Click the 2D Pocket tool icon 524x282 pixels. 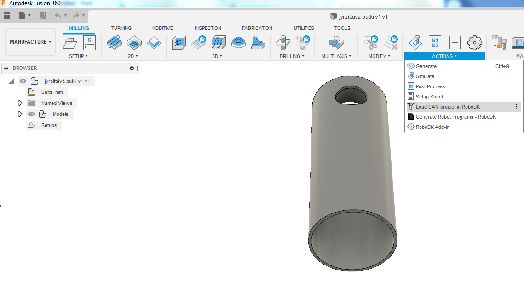(x=134, y=43)
